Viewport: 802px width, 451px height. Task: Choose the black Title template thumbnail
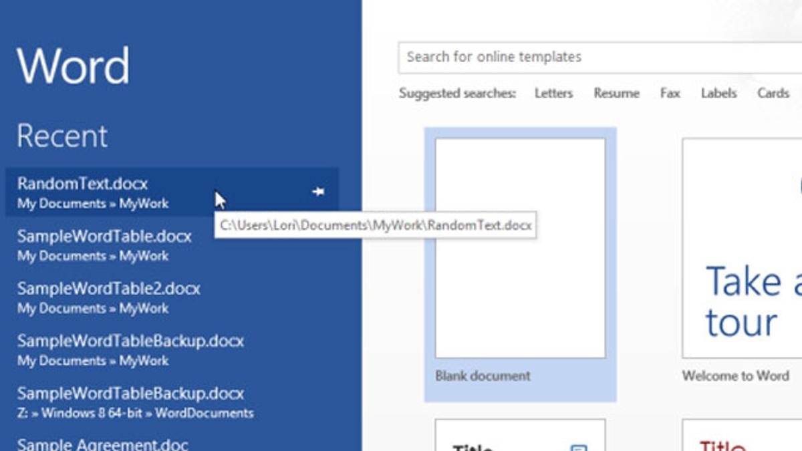[520, 435]
